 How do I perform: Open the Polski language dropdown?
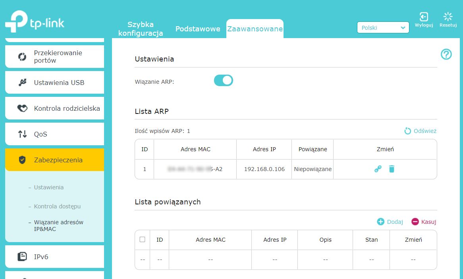point(383,27)
